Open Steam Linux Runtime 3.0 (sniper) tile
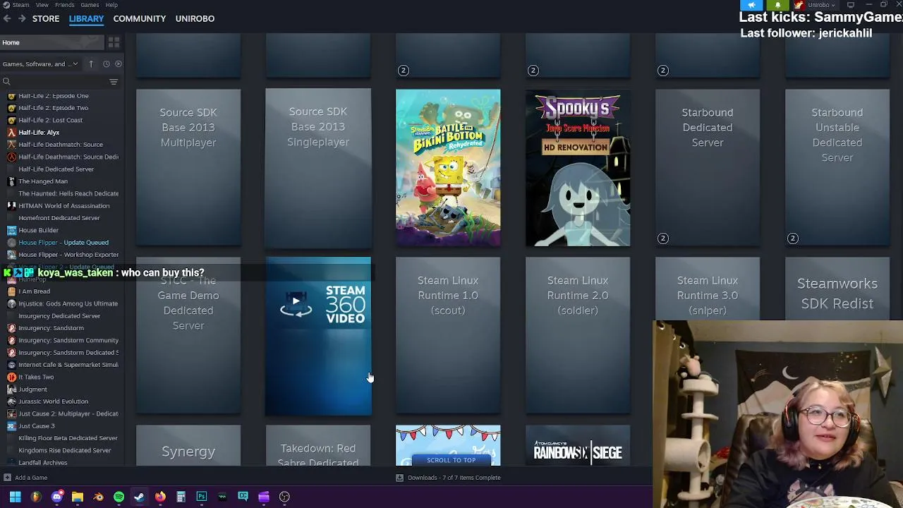Screen dimensions: 903x508 (708, 289)
